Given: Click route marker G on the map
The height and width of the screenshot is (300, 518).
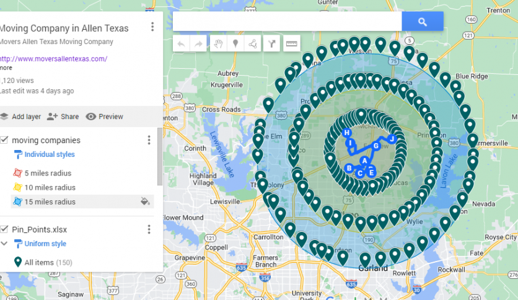Looking at the screenshot, I should (376, 146).
